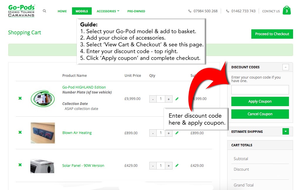Image resolution: width=301 pixels, height=190 pixels.
Task: Decrease quantity of Solar Panel 90W
Action: click(153, 166)
